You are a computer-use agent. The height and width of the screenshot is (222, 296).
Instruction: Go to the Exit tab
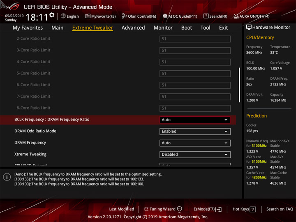(x=223, y=28)
